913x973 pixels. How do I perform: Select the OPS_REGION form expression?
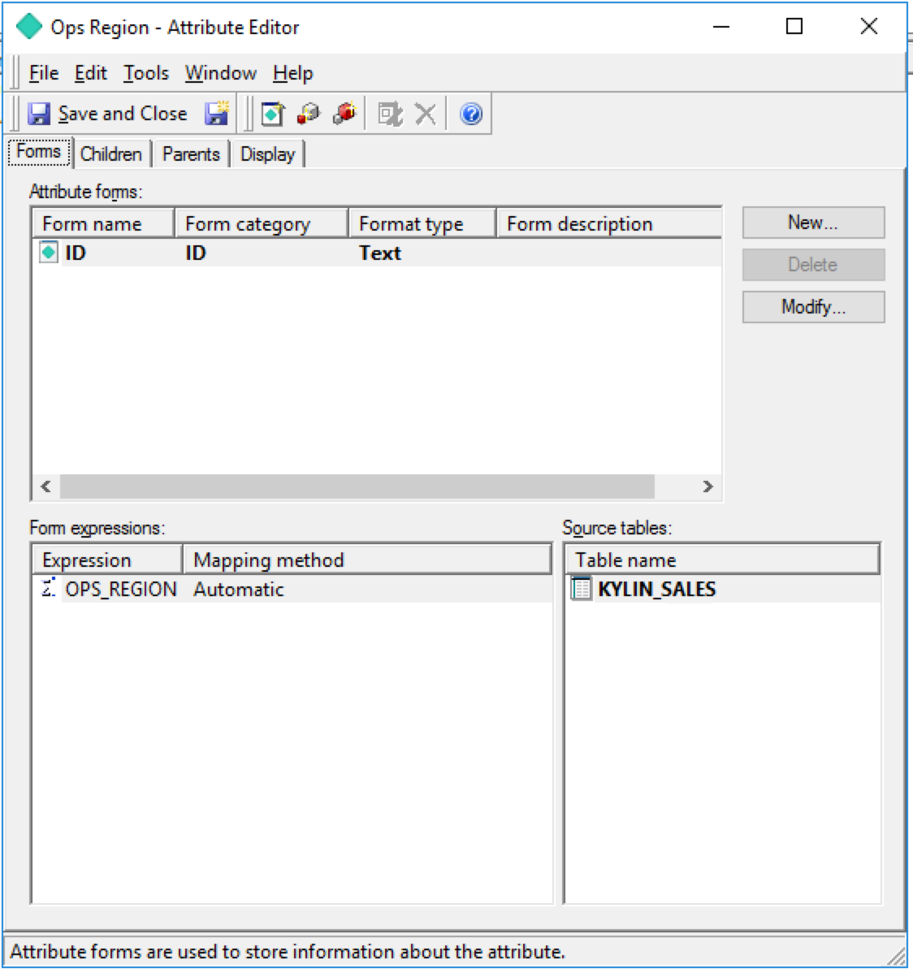[120, 590]
